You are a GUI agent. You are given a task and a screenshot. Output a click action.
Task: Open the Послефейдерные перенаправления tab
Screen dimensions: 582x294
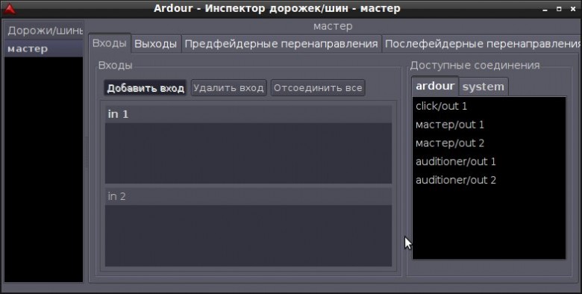482,44
